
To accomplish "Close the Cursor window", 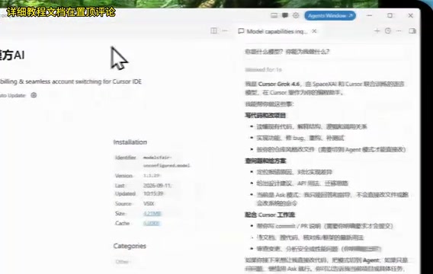I will click(x=411, y=15).
